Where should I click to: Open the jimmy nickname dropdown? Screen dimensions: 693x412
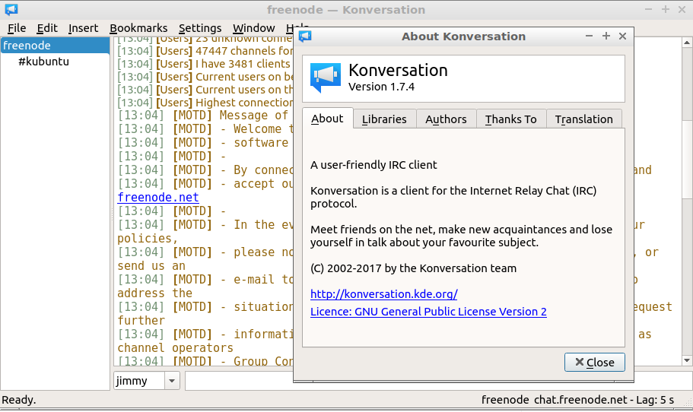(172, 381)
